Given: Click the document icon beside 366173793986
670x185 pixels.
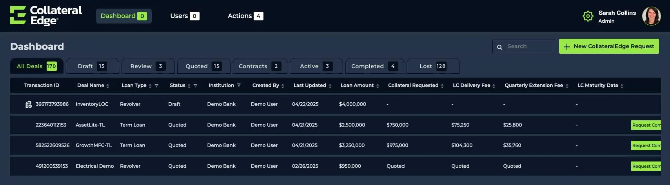Looking at the screenshot, I should [x=28, y=104].
